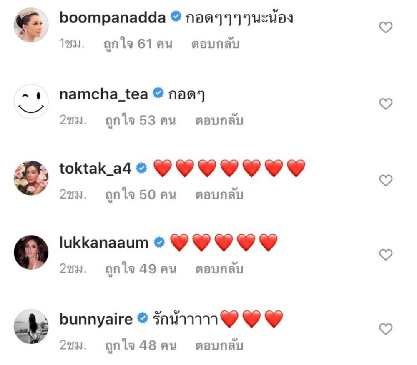Tap the heart icon next to bunnyaire's comment
The image size is (417, 365).
pos(385,329)
